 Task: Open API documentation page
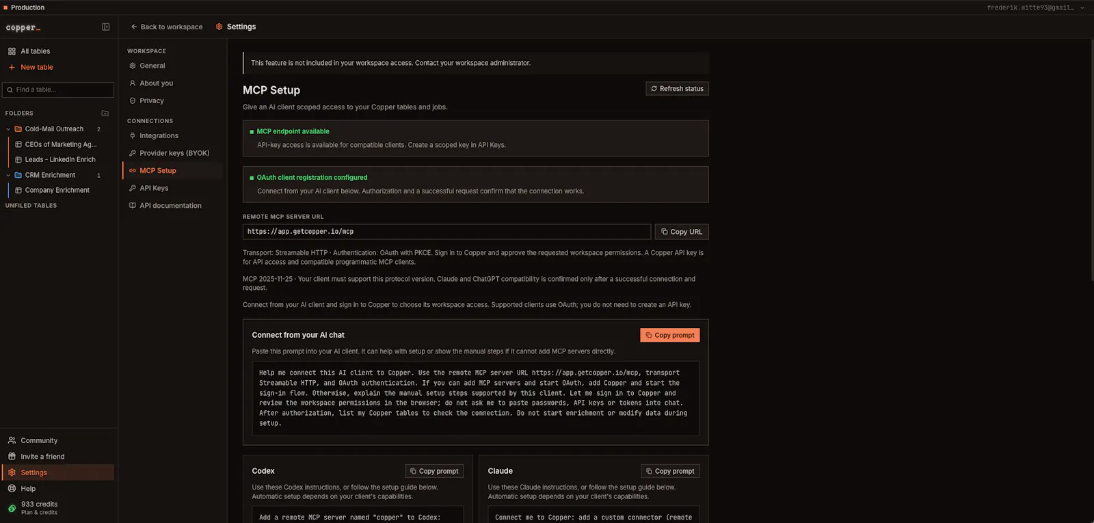174,205
